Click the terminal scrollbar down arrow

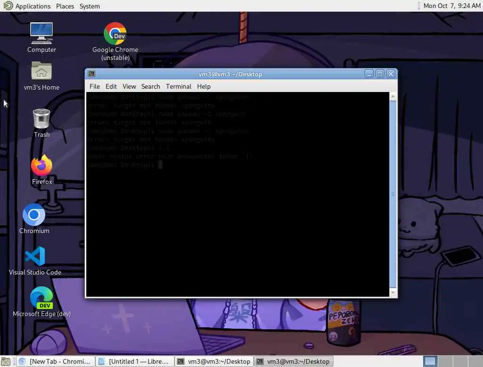(393, 292)
